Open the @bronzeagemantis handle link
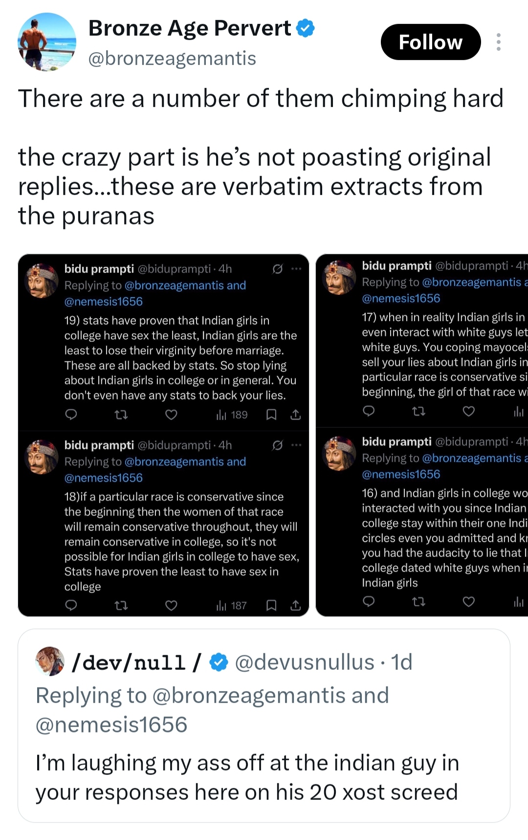This screenshot has height=840, width=528. (x=172, y=59)
